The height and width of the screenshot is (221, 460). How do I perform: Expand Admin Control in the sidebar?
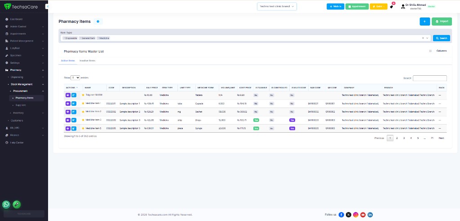[x=25, y=26]
